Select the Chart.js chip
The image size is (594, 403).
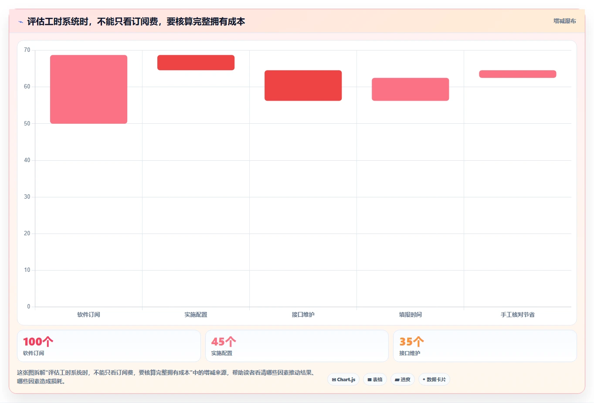pyautogui.click(x=343, y=379)
